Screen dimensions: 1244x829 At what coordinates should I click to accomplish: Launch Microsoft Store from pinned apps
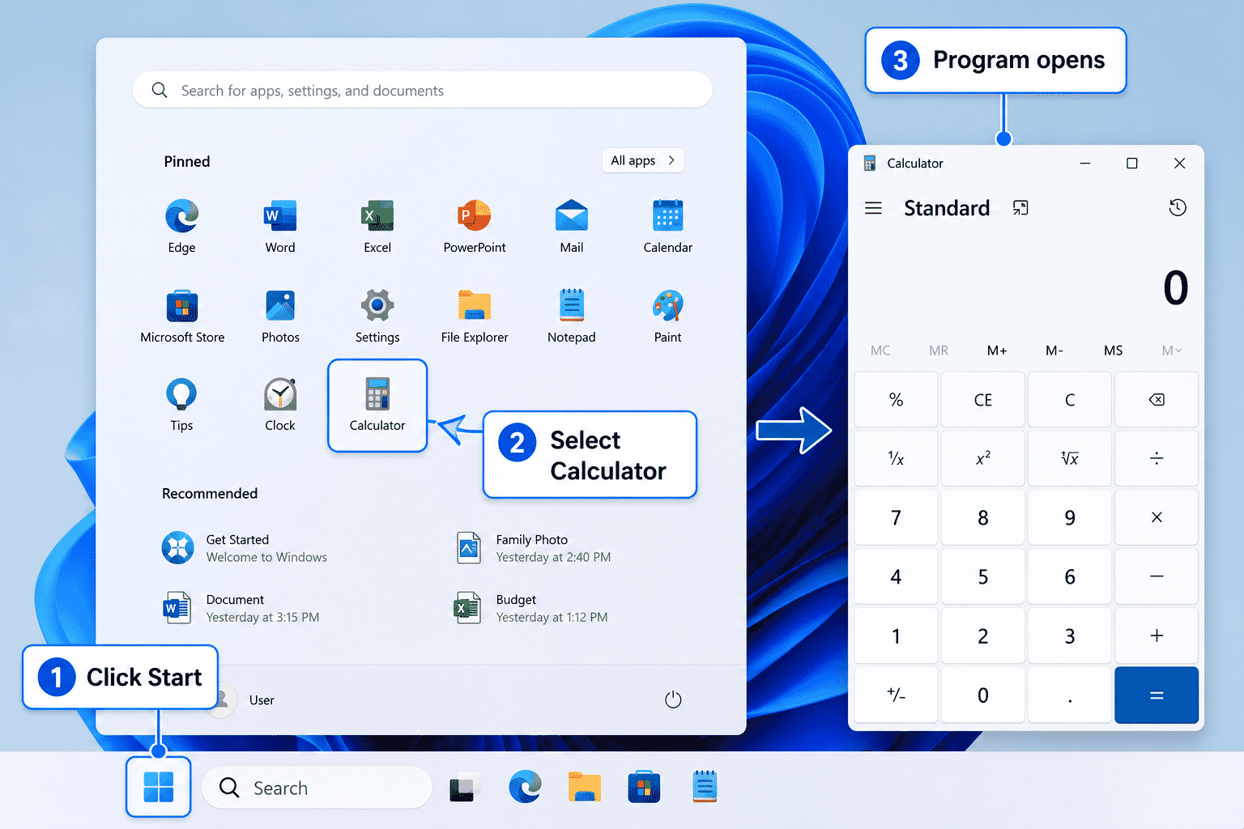[182, 316]
